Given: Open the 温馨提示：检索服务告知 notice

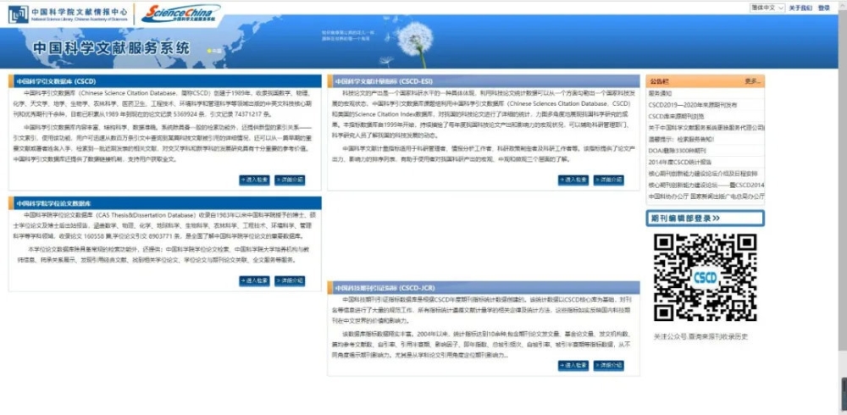Looking at the screenshot, I should point(681,139).
